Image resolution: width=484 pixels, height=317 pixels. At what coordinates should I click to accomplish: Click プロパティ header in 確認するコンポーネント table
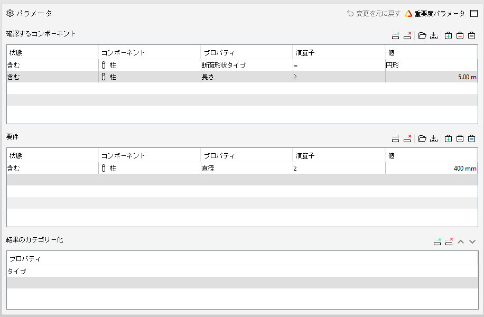(x=247, y=52)
